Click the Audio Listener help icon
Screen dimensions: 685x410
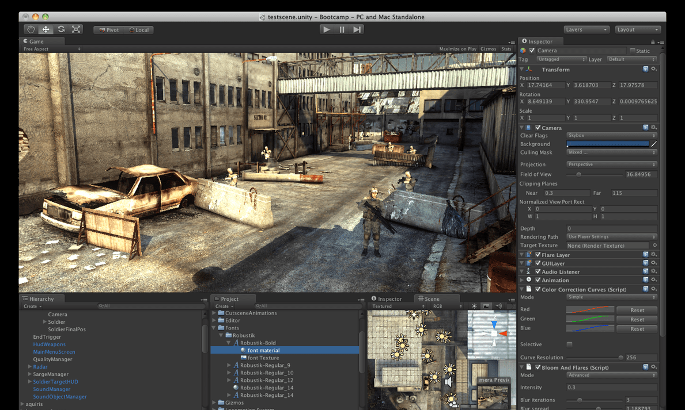point(645,271)
